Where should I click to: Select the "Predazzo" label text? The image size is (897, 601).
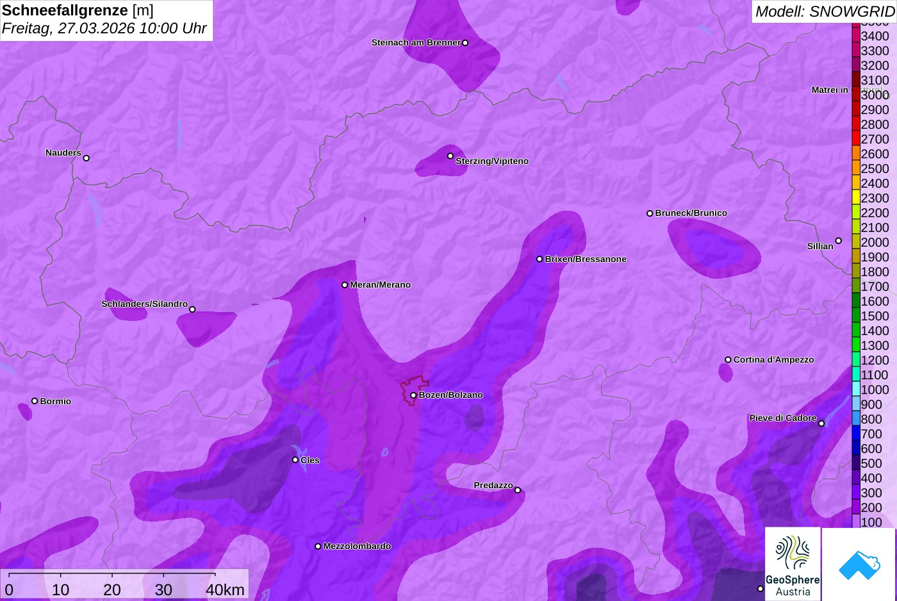pyautogui.click(x=493, y=486)
